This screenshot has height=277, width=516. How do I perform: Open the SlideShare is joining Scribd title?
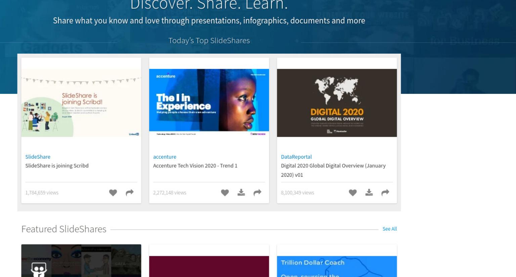(57, 166)
